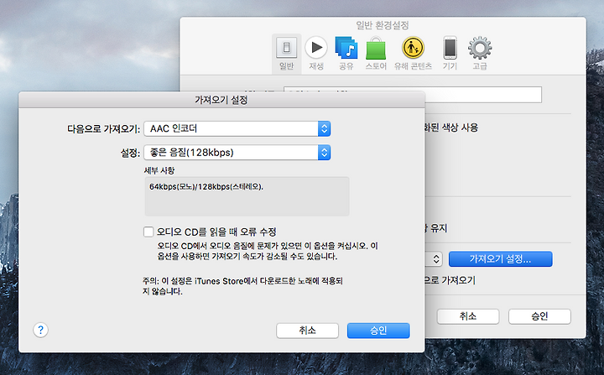The width and height of the screenshot is (604, 375).
Task: Open the 공유 (Sharing) preferences tab
Action: point(346,54)
